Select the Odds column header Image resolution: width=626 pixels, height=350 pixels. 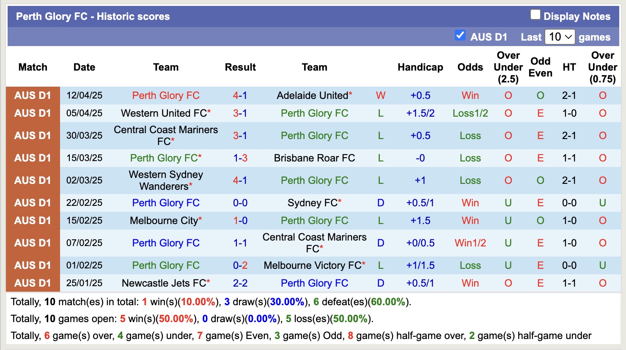[x=470, y=67]
